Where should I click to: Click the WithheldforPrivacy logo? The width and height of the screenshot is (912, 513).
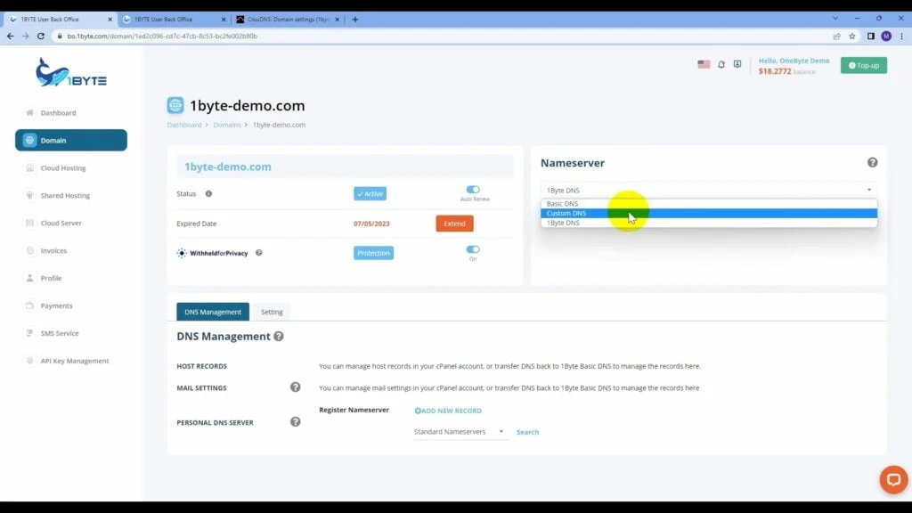click(x=212, y=253)
